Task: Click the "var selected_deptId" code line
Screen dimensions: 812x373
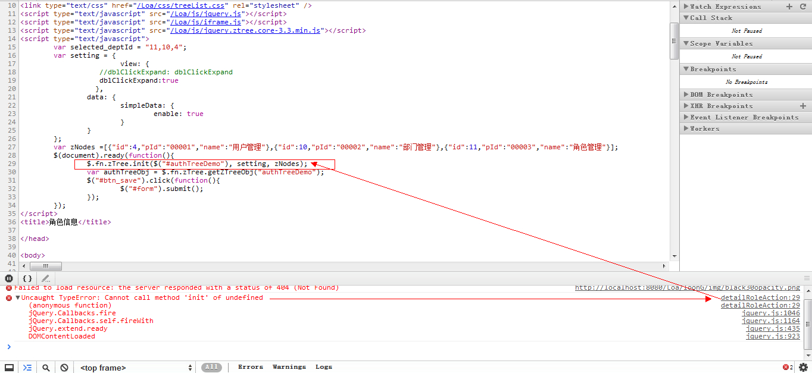Action: coord(120,47)
